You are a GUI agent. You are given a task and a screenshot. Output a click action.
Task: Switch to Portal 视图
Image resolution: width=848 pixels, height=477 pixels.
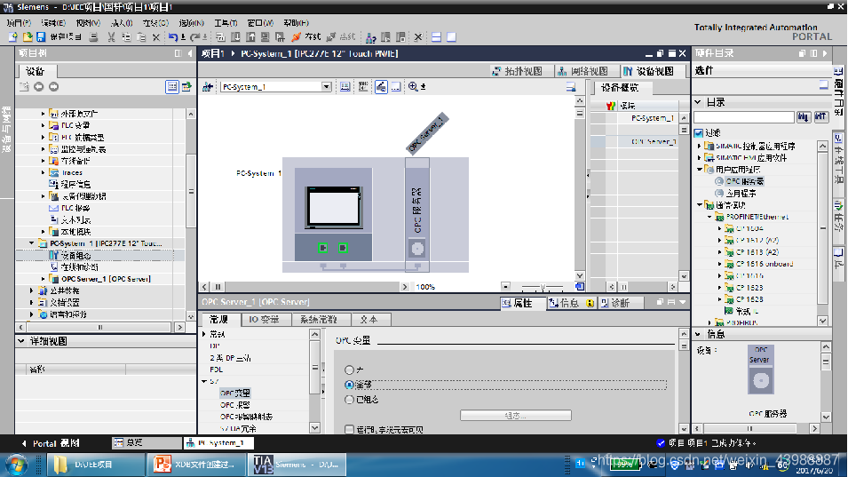click(52, 443)
